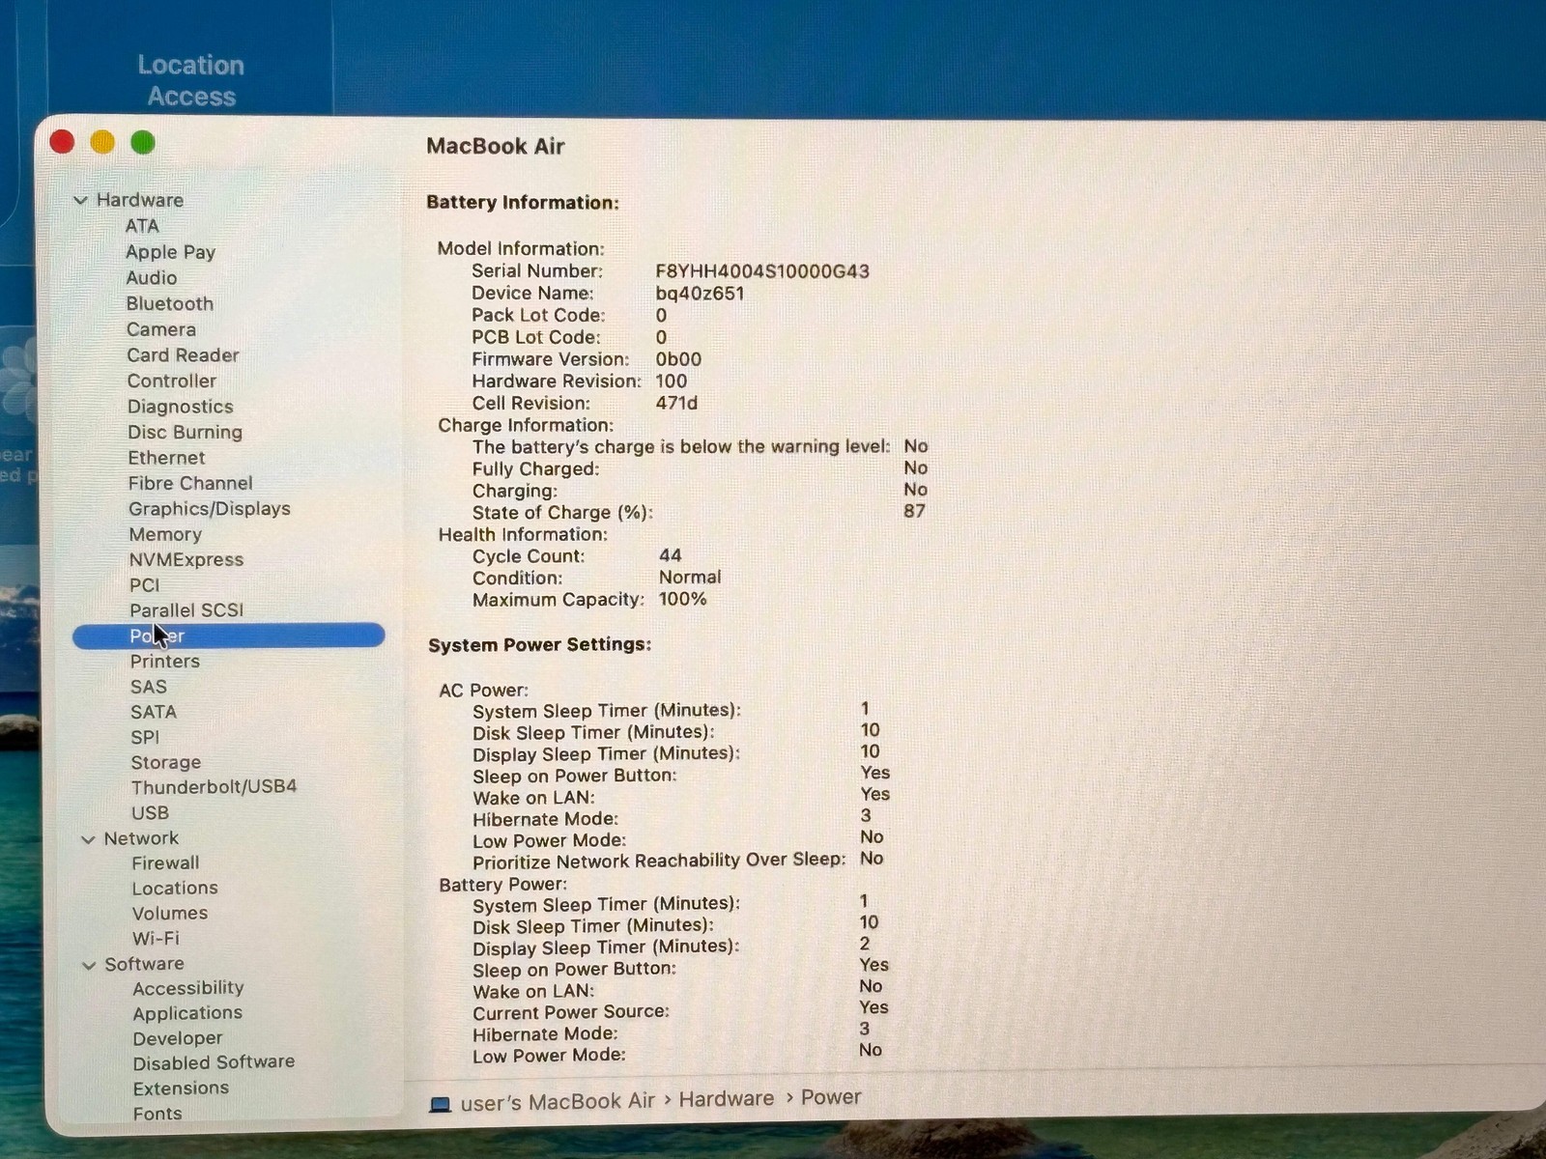Open the Fonts entry

tap(157, 1114)
